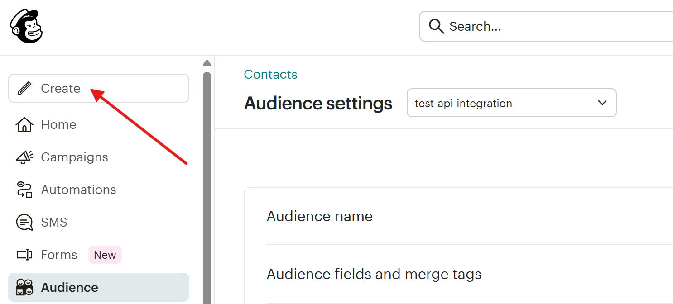Click the Campaigns megaphone icon
The width and height of the screenshot is (673, 304).
pos(24,157)
